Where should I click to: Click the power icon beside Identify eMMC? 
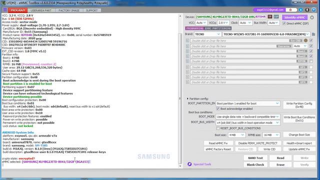coord(312,17)
